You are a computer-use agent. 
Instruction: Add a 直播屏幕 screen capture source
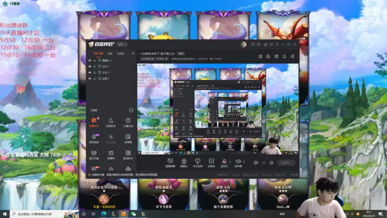[x=170, y=163]
